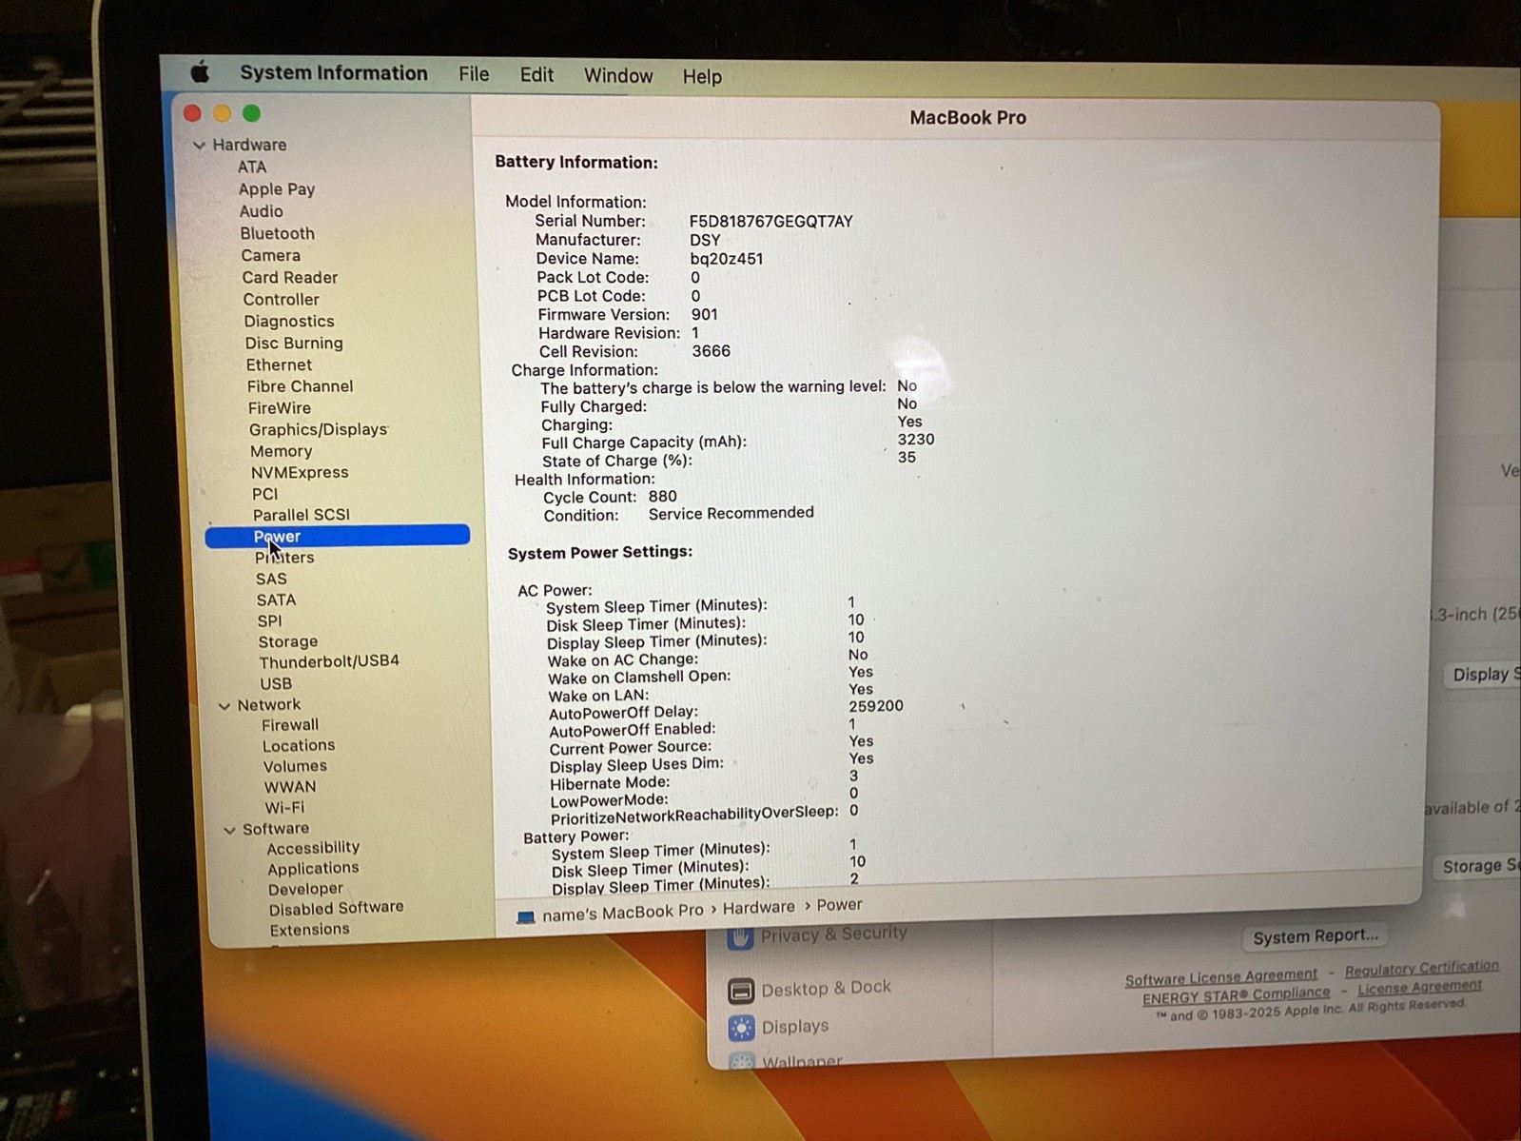Open Privacy & Security settings icon
This screenshot has width=1521, height=1141.
click(741, 938)
